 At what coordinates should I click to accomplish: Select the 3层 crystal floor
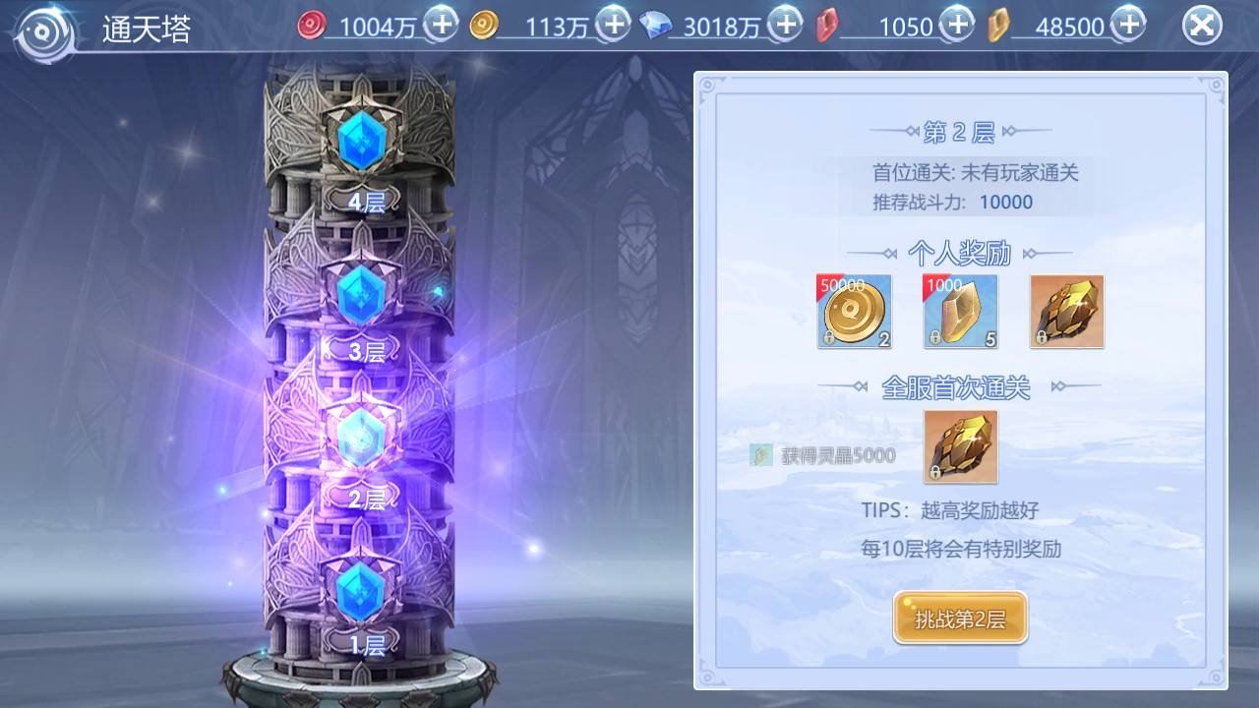360,291
